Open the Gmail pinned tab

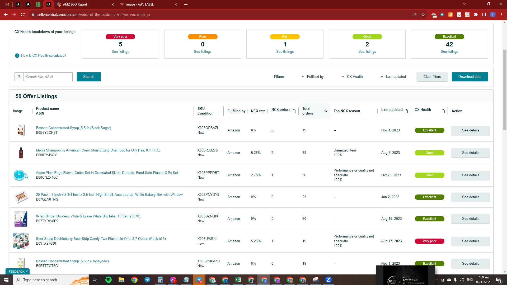pos(7,4)
